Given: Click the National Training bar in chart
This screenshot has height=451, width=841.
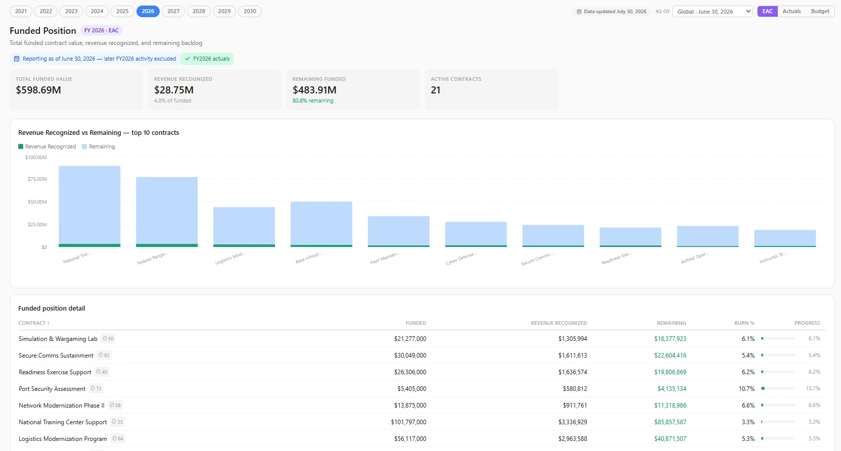Looking at the screenshot, I should (89, 206).
